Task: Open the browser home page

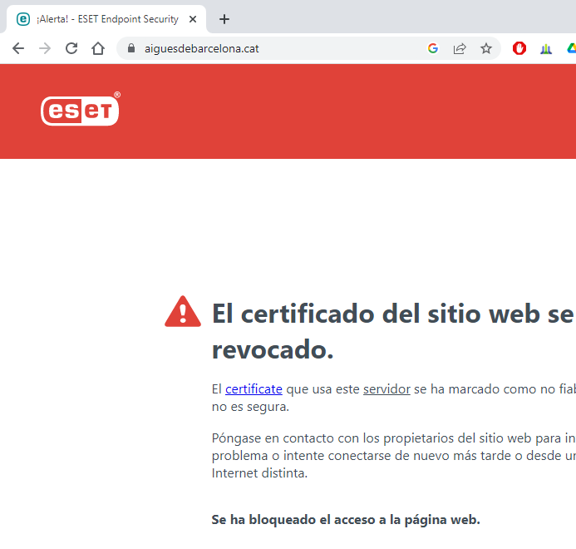Action: (x=98, y=48)
